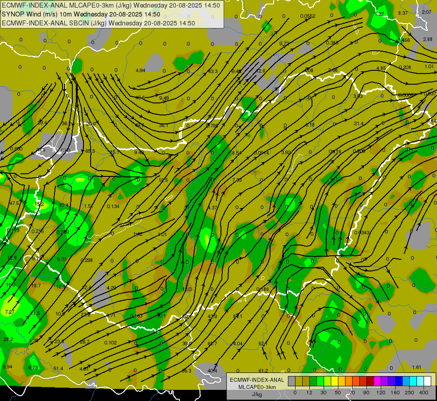Click the legend tick label 90
This screenshot has width=437, height=401.
[x=366, y=393]
